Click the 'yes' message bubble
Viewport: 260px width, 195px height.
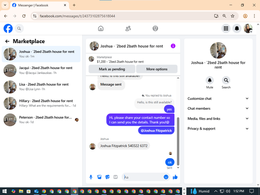[169, 109]
